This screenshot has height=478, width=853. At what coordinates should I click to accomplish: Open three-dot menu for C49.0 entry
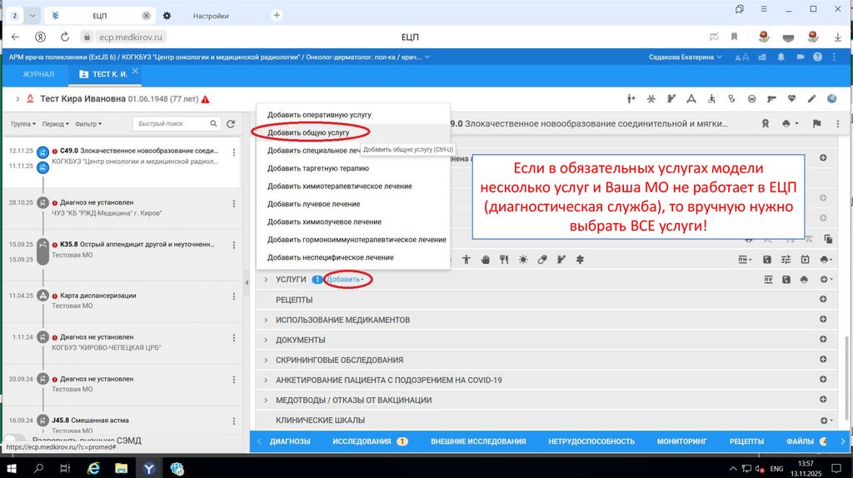pos(234,152)
